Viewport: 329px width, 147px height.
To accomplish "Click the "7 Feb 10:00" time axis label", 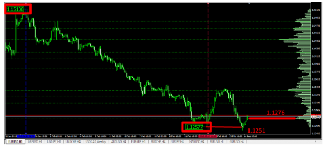I will pyautogui.click(x=145, y=136).
